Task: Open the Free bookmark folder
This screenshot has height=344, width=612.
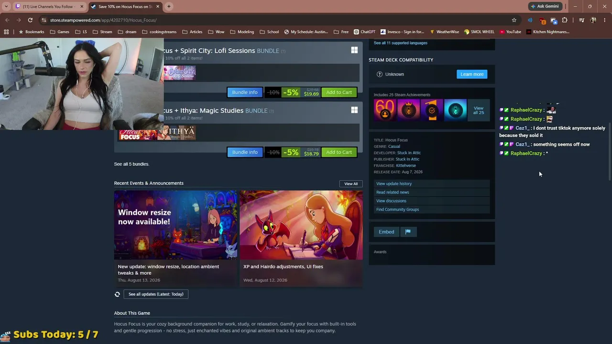Action: pyautogui.click(x=341, y=32)
